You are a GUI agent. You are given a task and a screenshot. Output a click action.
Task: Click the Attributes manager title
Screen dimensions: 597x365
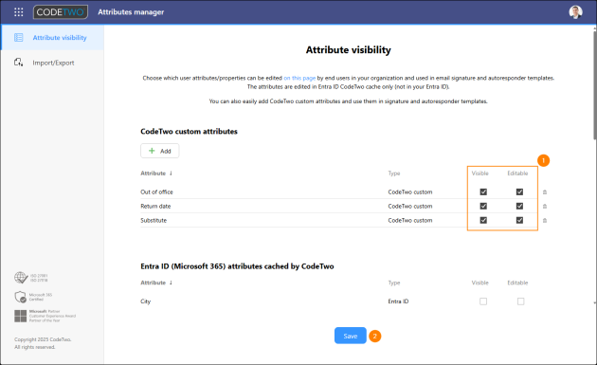tap(131, 12)
